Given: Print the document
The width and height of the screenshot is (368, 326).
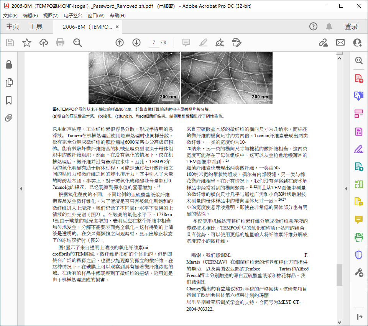Looking at the screenshot, I should (x=60, y=43).
